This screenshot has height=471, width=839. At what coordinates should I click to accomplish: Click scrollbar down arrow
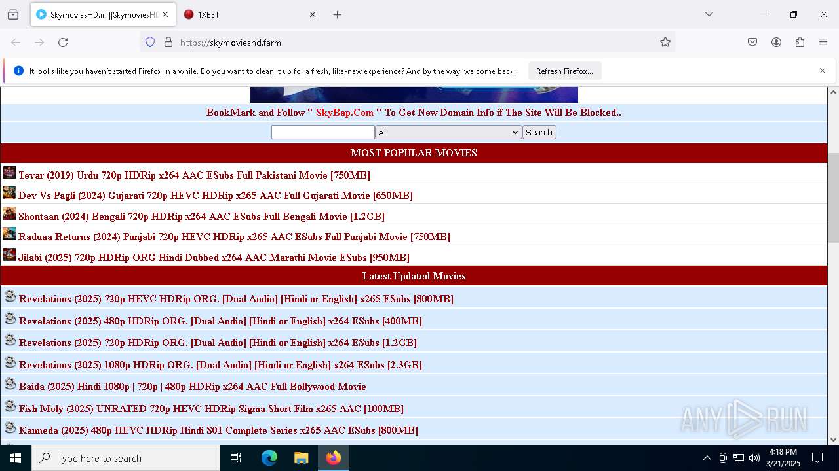click(x=833, y=440)
